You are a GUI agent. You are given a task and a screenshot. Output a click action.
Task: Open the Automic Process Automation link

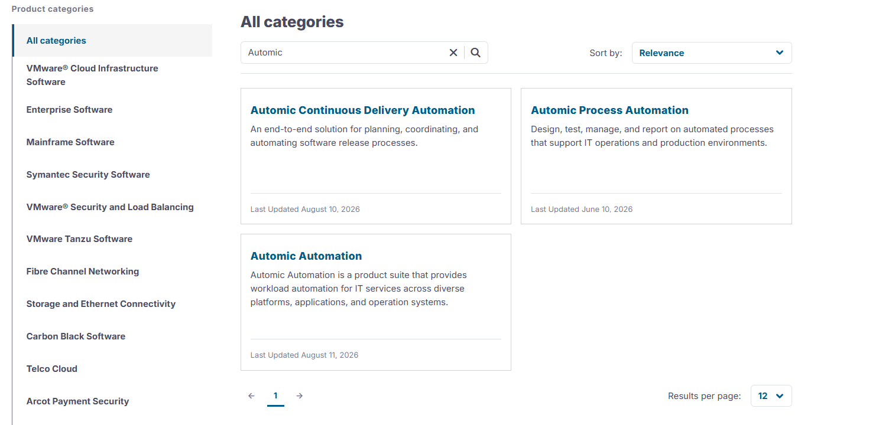[609, 110]
